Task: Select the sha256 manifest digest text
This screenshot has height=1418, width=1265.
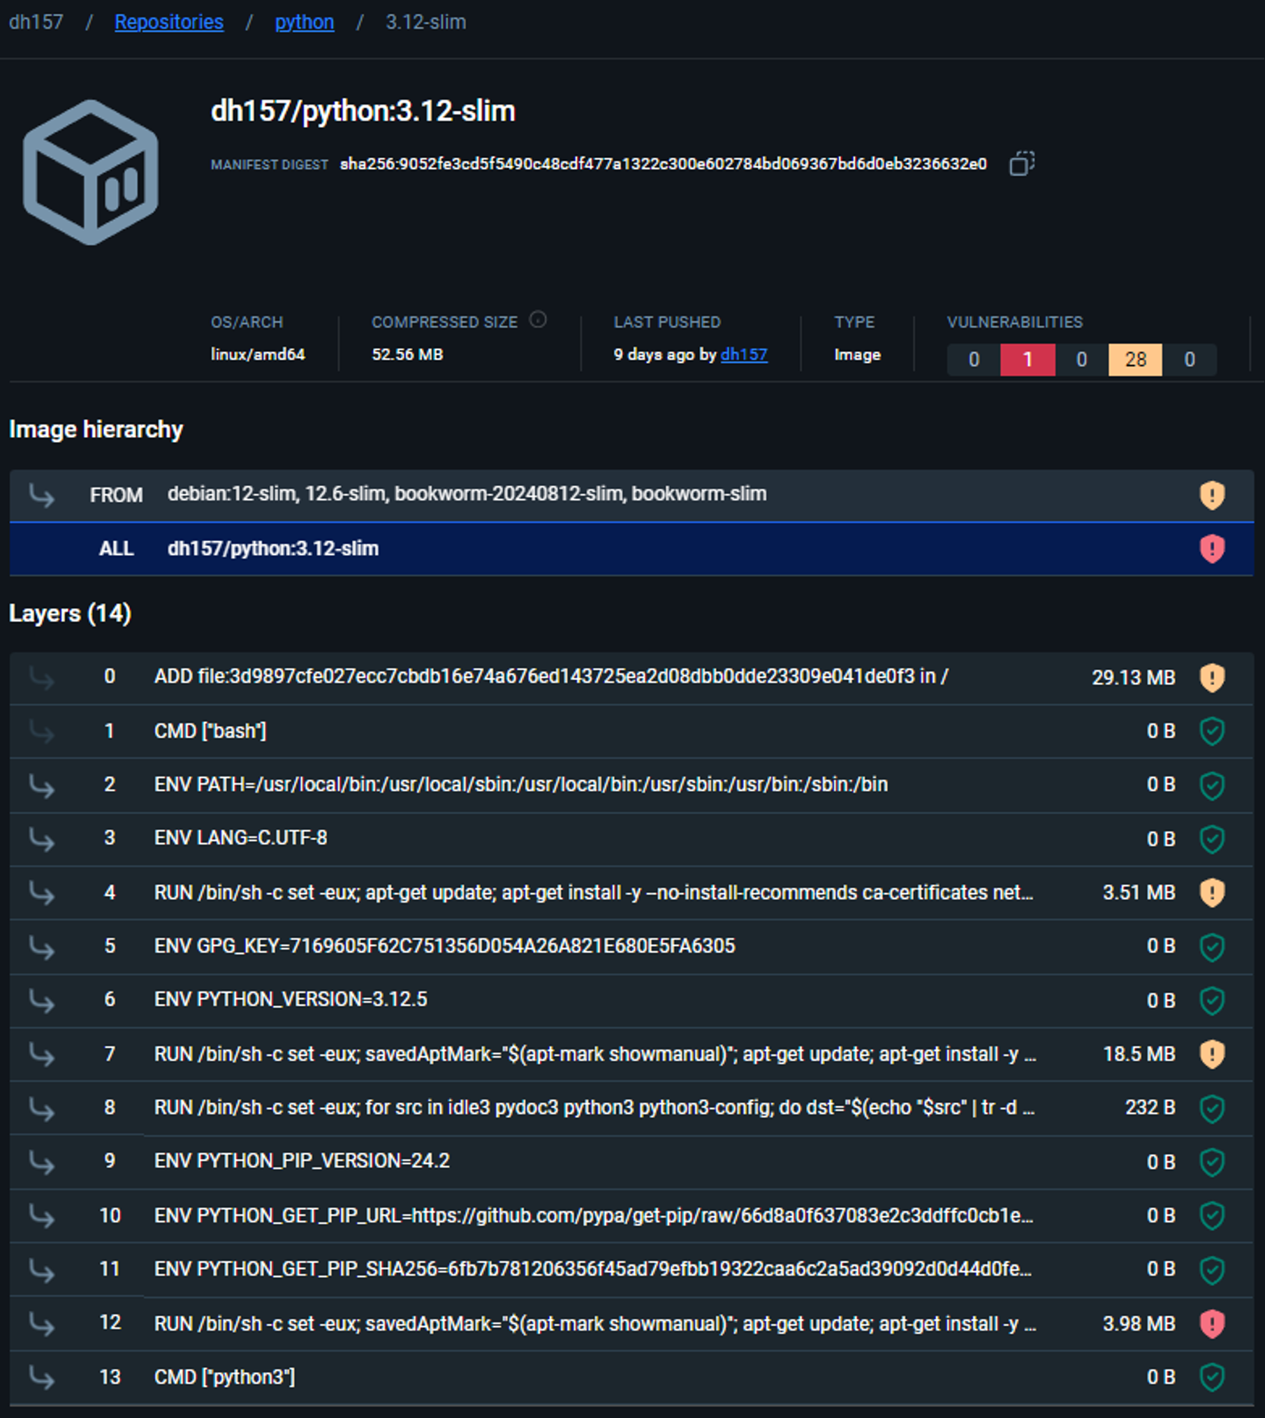Action: [x=663, y=164]
